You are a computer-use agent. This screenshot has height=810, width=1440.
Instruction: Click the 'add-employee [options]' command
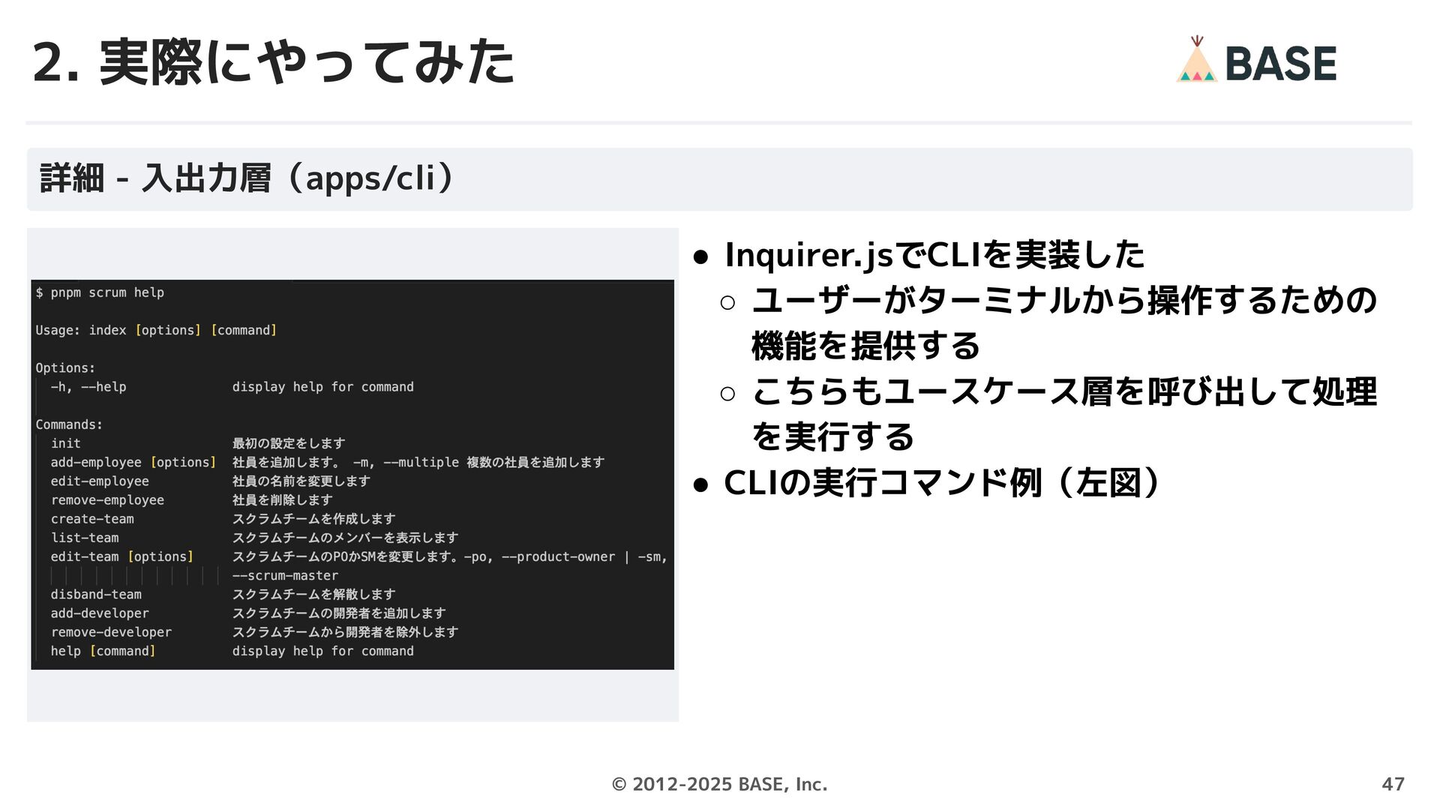click(x=133, y=462)
